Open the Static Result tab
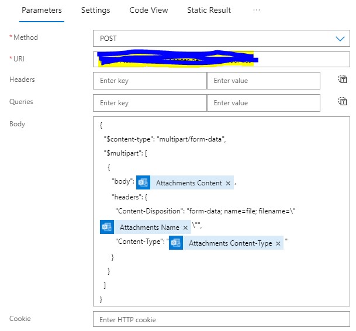 pos(209,10)
